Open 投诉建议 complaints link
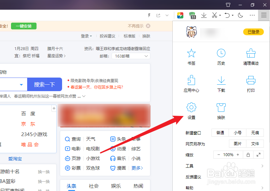 pyautogui.click(x=107, y=36)
